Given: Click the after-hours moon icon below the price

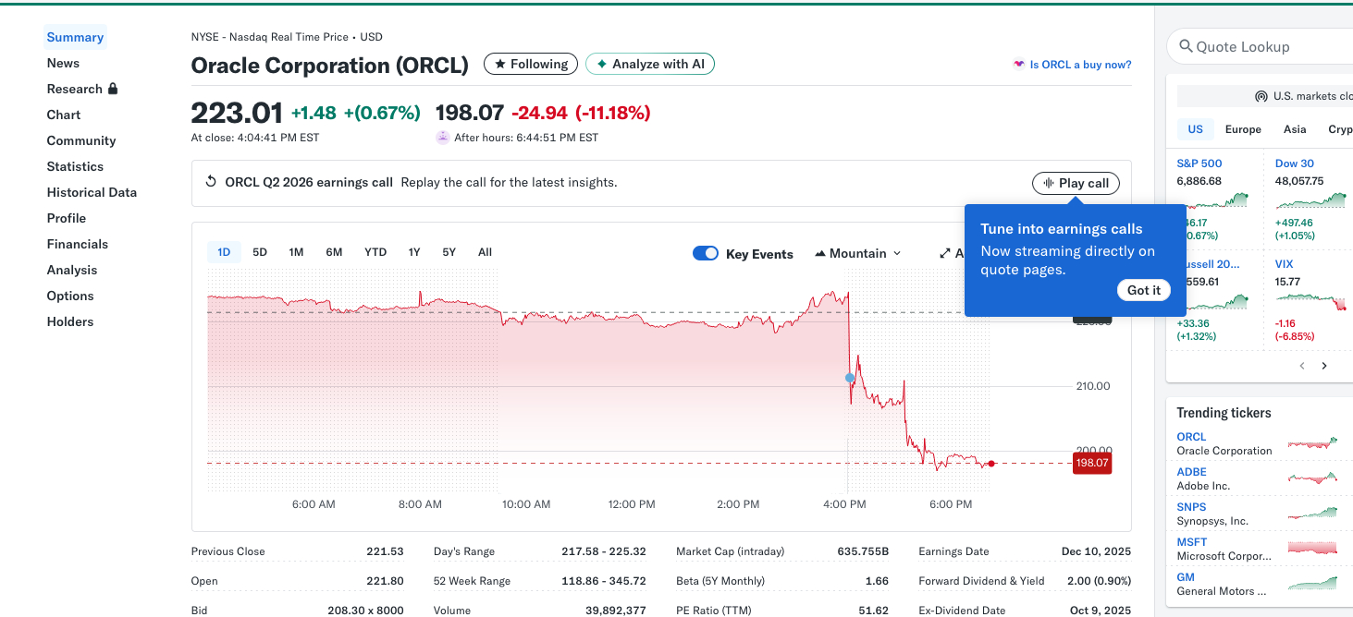Looking at the screenshot, I should pos(443,138).
